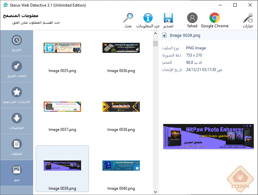Click the Image 0040.png file name label
Screen dimensions: 258x195
tap(121, 188)
